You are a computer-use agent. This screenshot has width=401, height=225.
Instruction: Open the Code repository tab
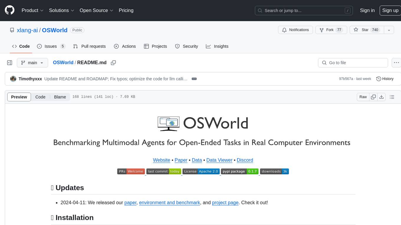point(21,46)
